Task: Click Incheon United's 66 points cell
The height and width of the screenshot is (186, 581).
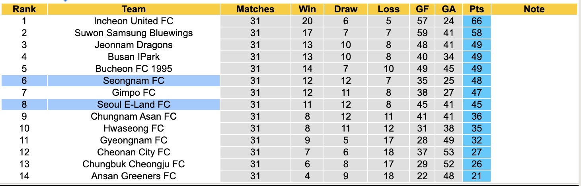Action: pos(476,21)
